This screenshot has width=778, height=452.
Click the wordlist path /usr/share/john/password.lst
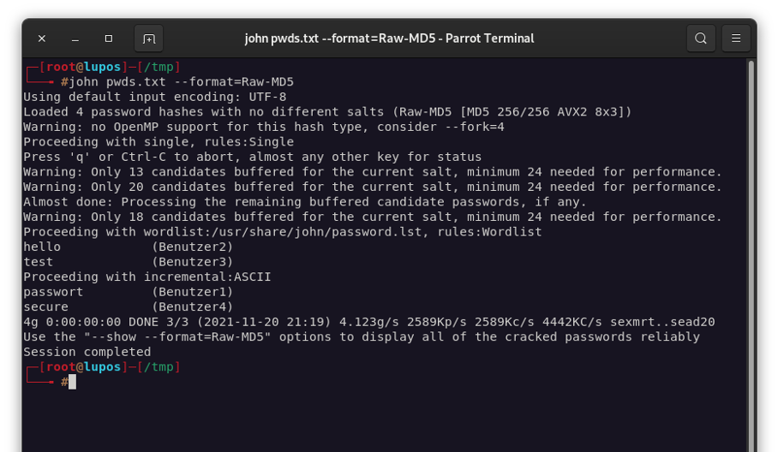(316, 232)
